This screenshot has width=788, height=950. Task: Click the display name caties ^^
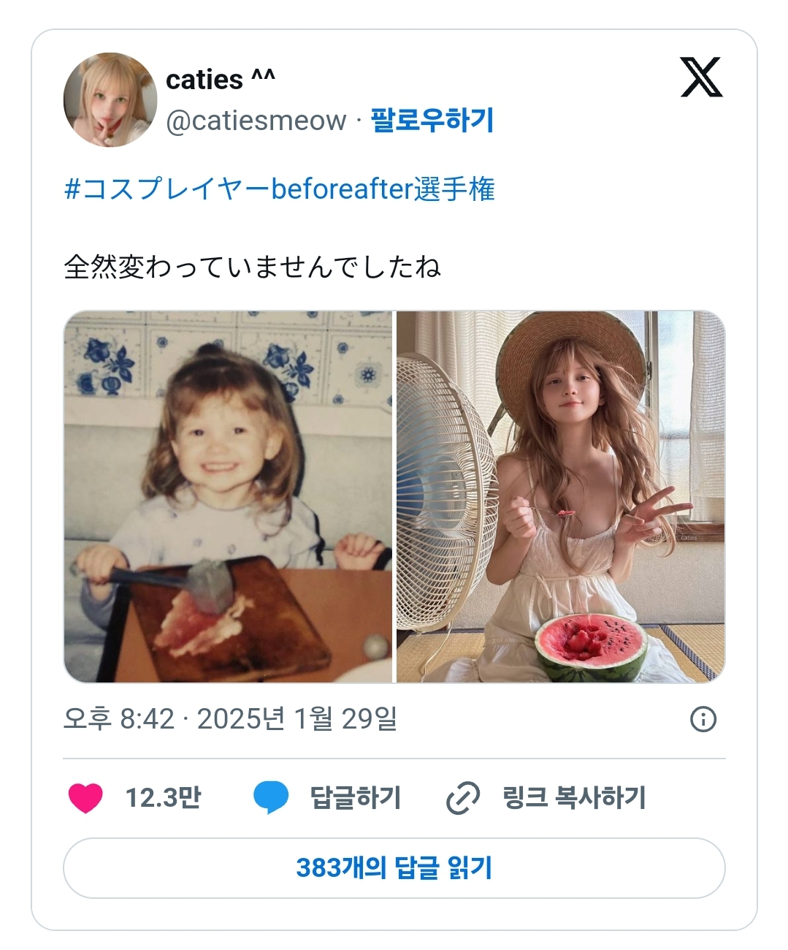221,79
